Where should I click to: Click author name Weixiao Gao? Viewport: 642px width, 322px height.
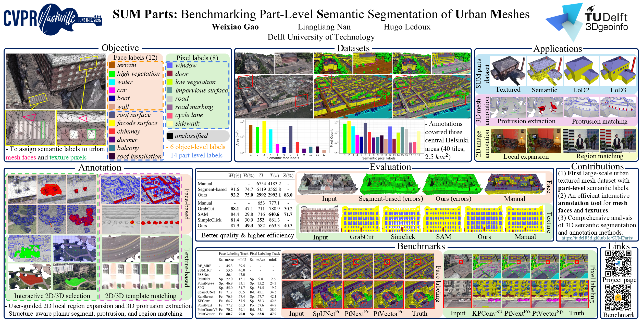tap(235, 27)
